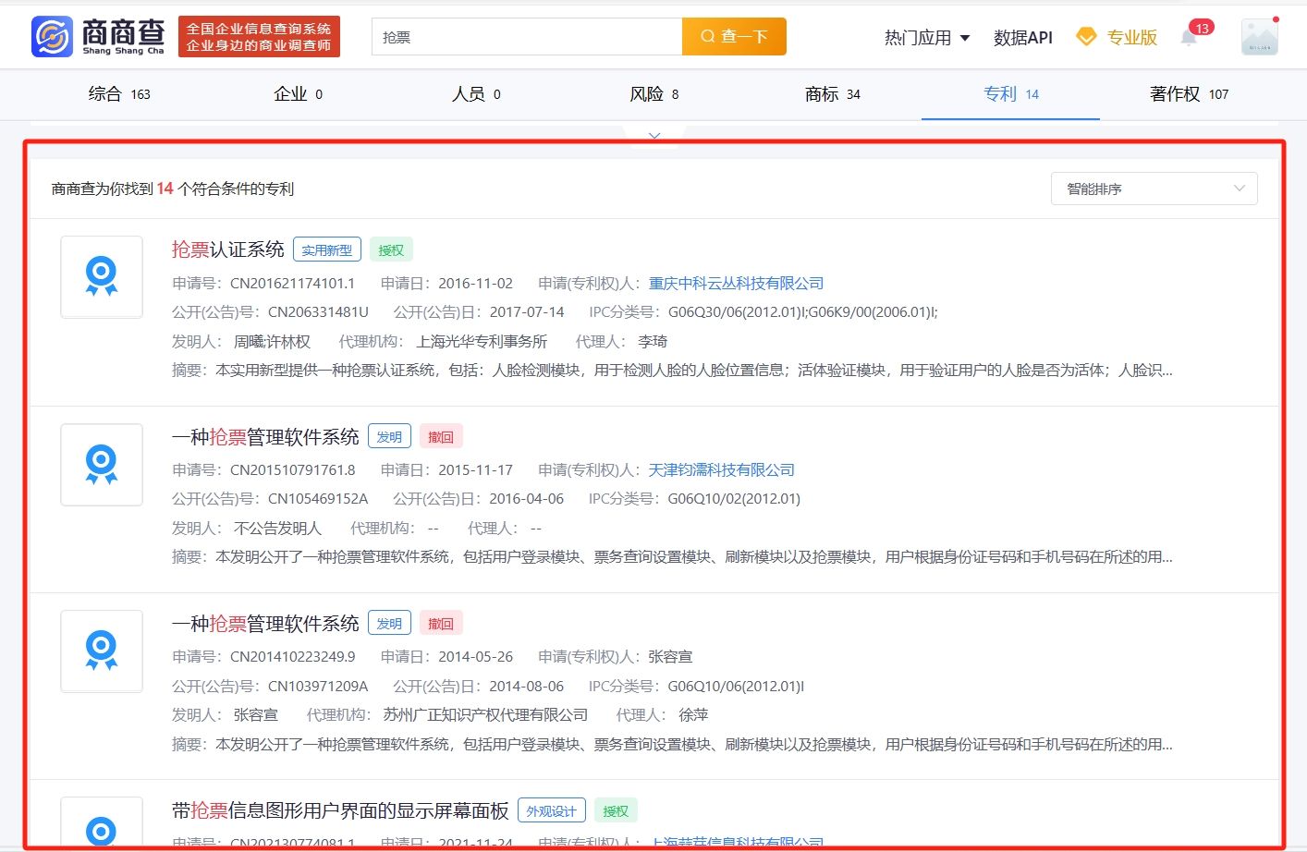Click application number CN201621174101.1
Viewport: 1307px width, 852px height.
tap(292, 283)
